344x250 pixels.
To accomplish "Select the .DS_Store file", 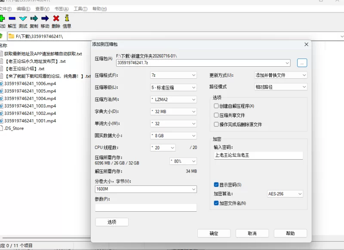I will [x=14, y=128].
